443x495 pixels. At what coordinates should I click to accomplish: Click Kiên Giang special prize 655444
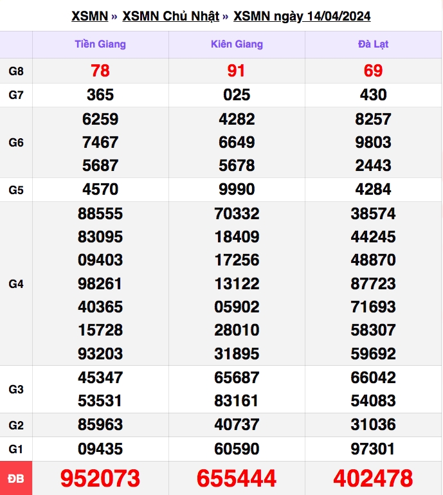pyautogui.click(x=237, y=478)
